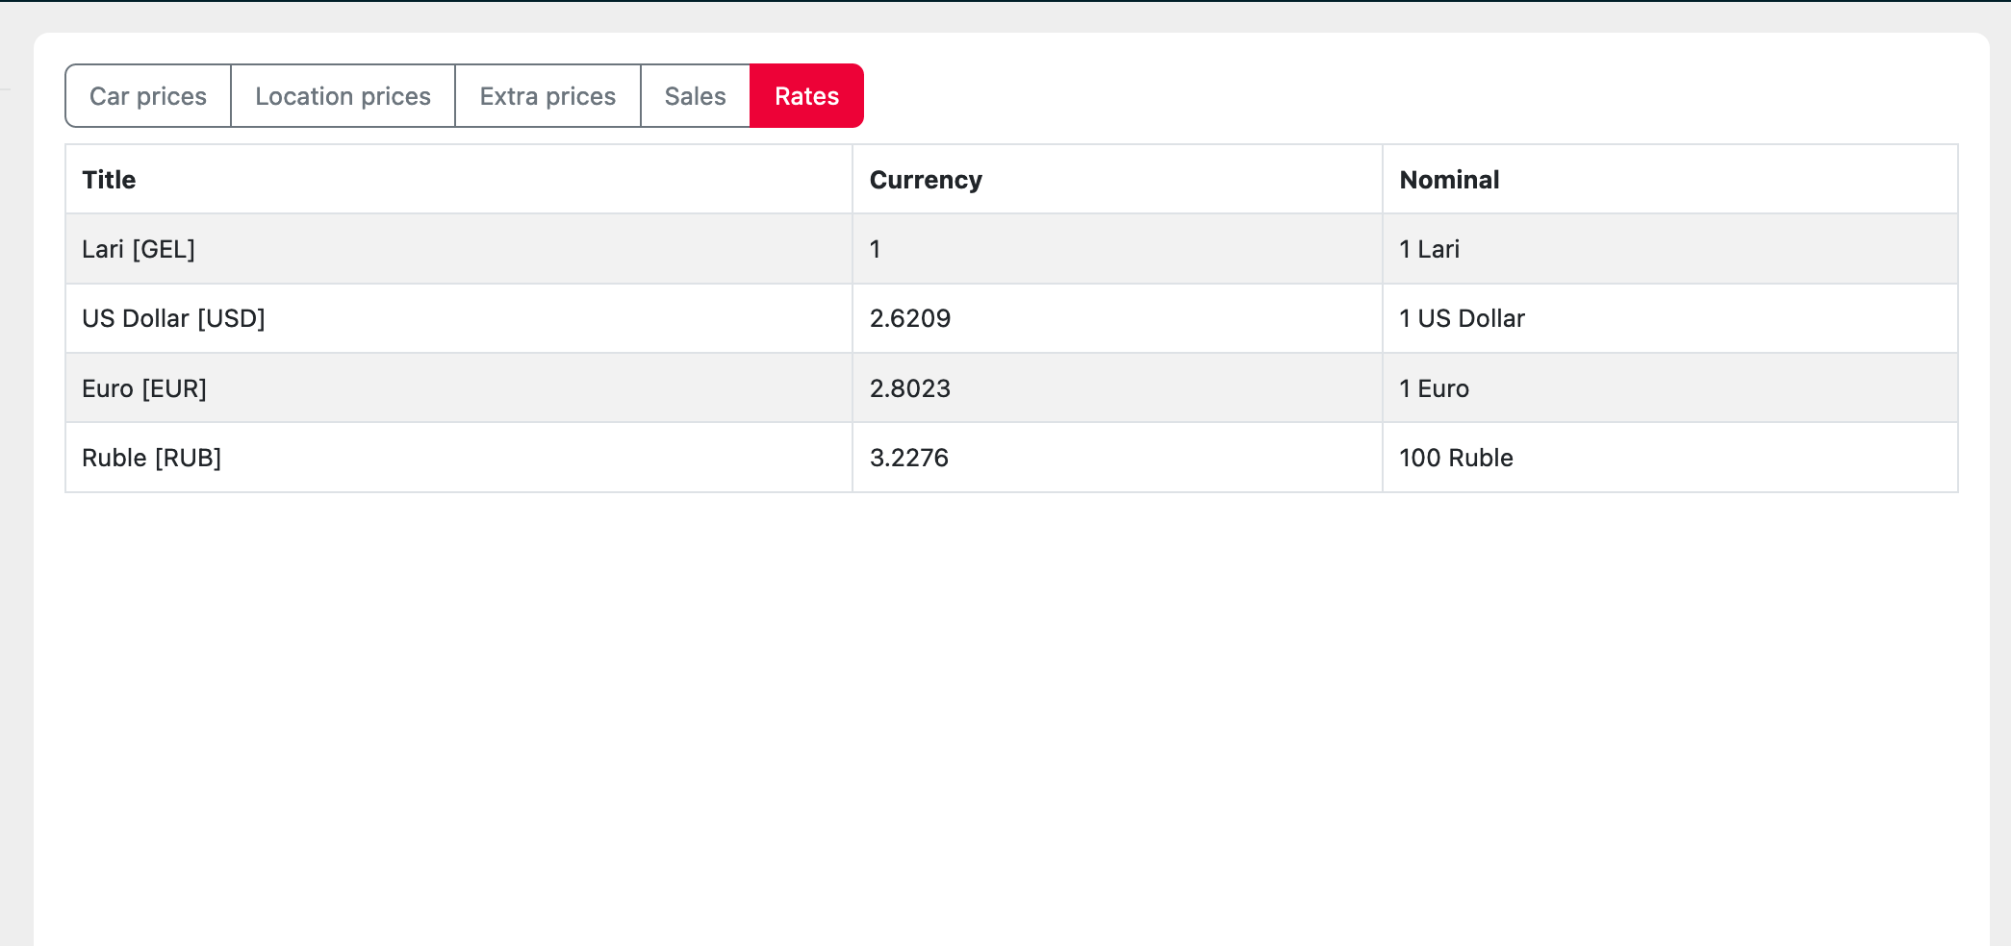Click the 100 Ruble nominal cell
Screen dimensions: 2011x946
coord(1456,458)
